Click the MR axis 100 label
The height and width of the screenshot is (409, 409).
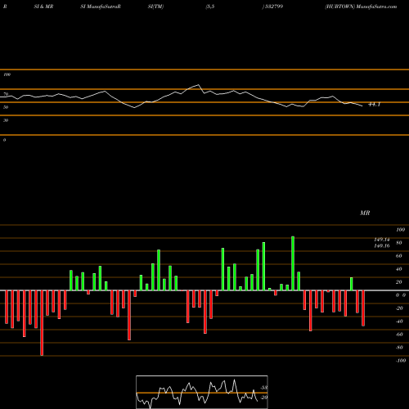click(400, 230)
